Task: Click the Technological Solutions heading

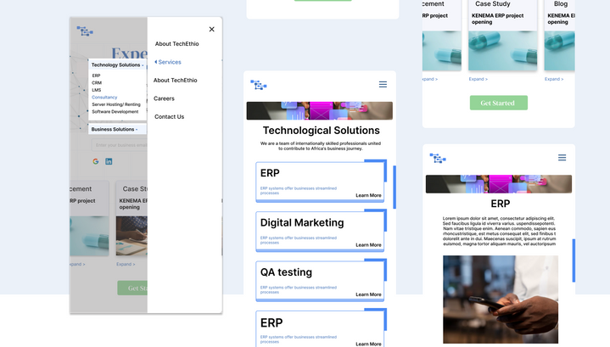Action: click(x=321, y=131)
